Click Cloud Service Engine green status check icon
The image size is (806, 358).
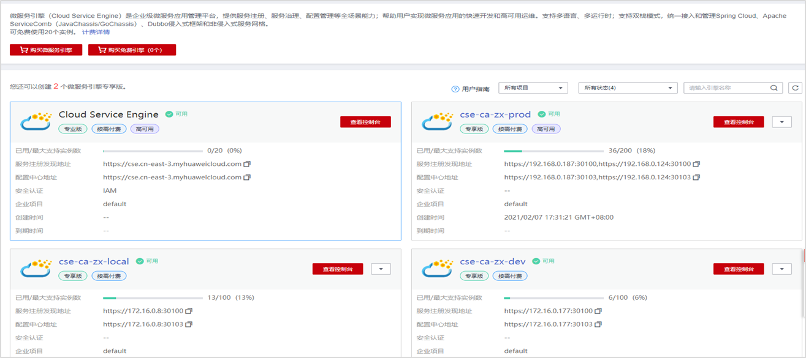click(x=169, y=114)
